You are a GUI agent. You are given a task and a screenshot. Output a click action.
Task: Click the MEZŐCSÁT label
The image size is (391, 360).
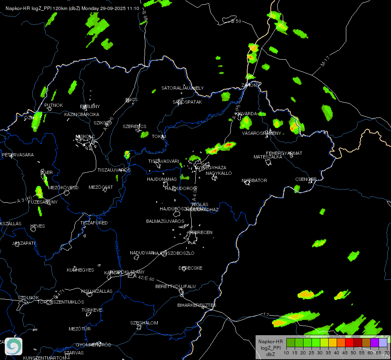pos(101,187)
